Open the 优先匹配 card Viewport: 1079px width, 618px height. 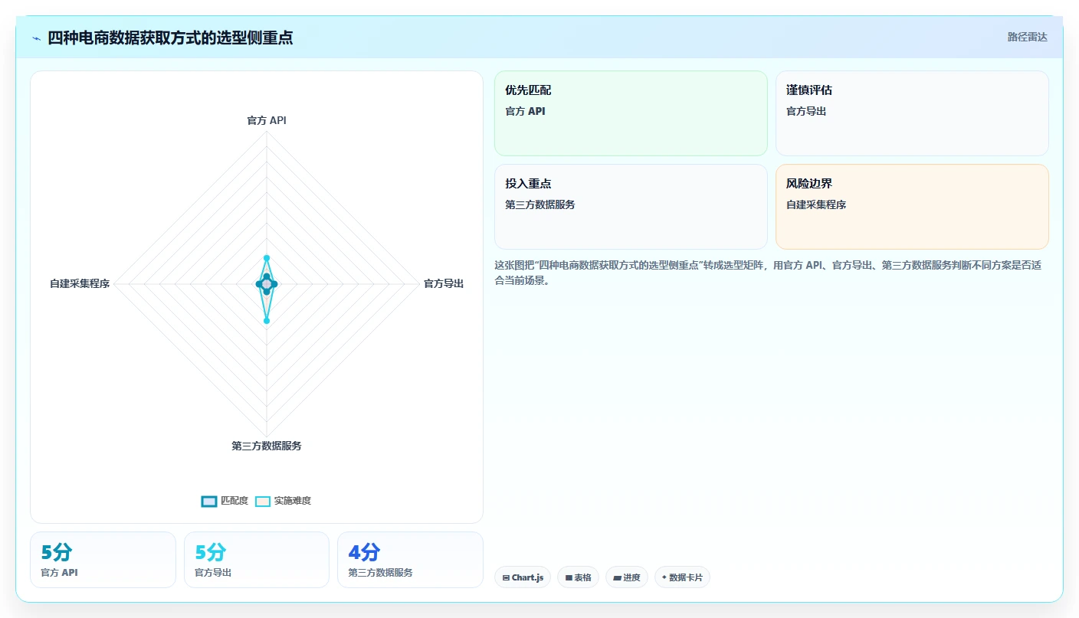[631, 113]
